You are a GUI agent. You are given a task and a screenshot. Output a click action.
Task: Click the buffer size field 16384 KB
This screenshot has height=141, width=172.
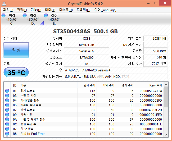click(155, 38)
